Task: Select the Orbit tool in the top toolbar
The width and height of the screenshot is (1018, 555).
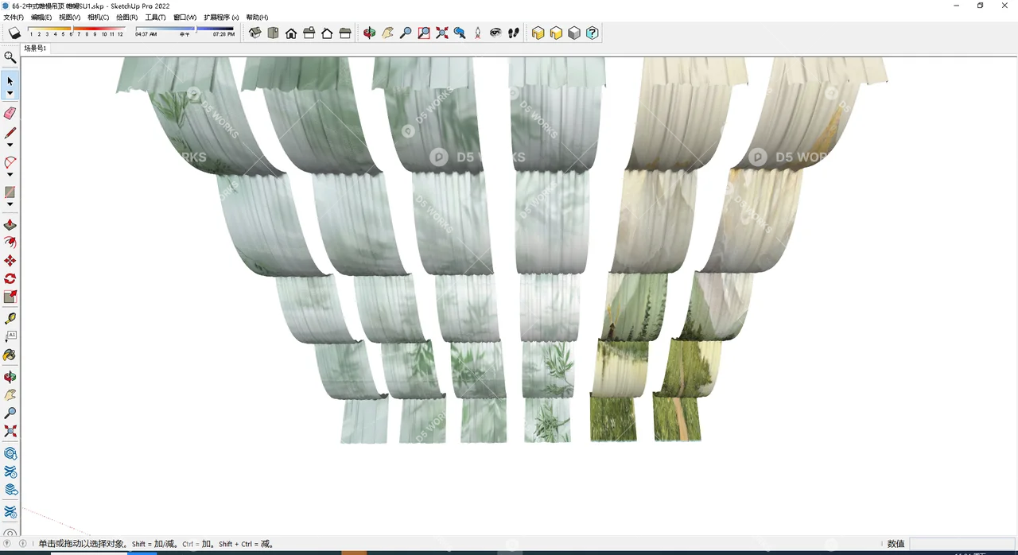Action: pos(368,33)
